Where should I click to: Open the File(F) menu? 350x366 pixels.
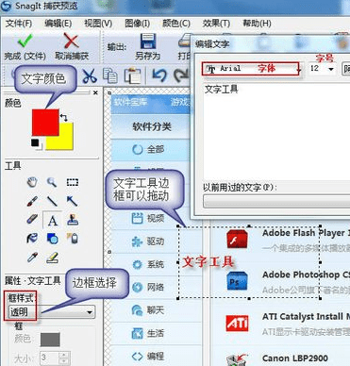pyautogui.click(x=19, y=23)
